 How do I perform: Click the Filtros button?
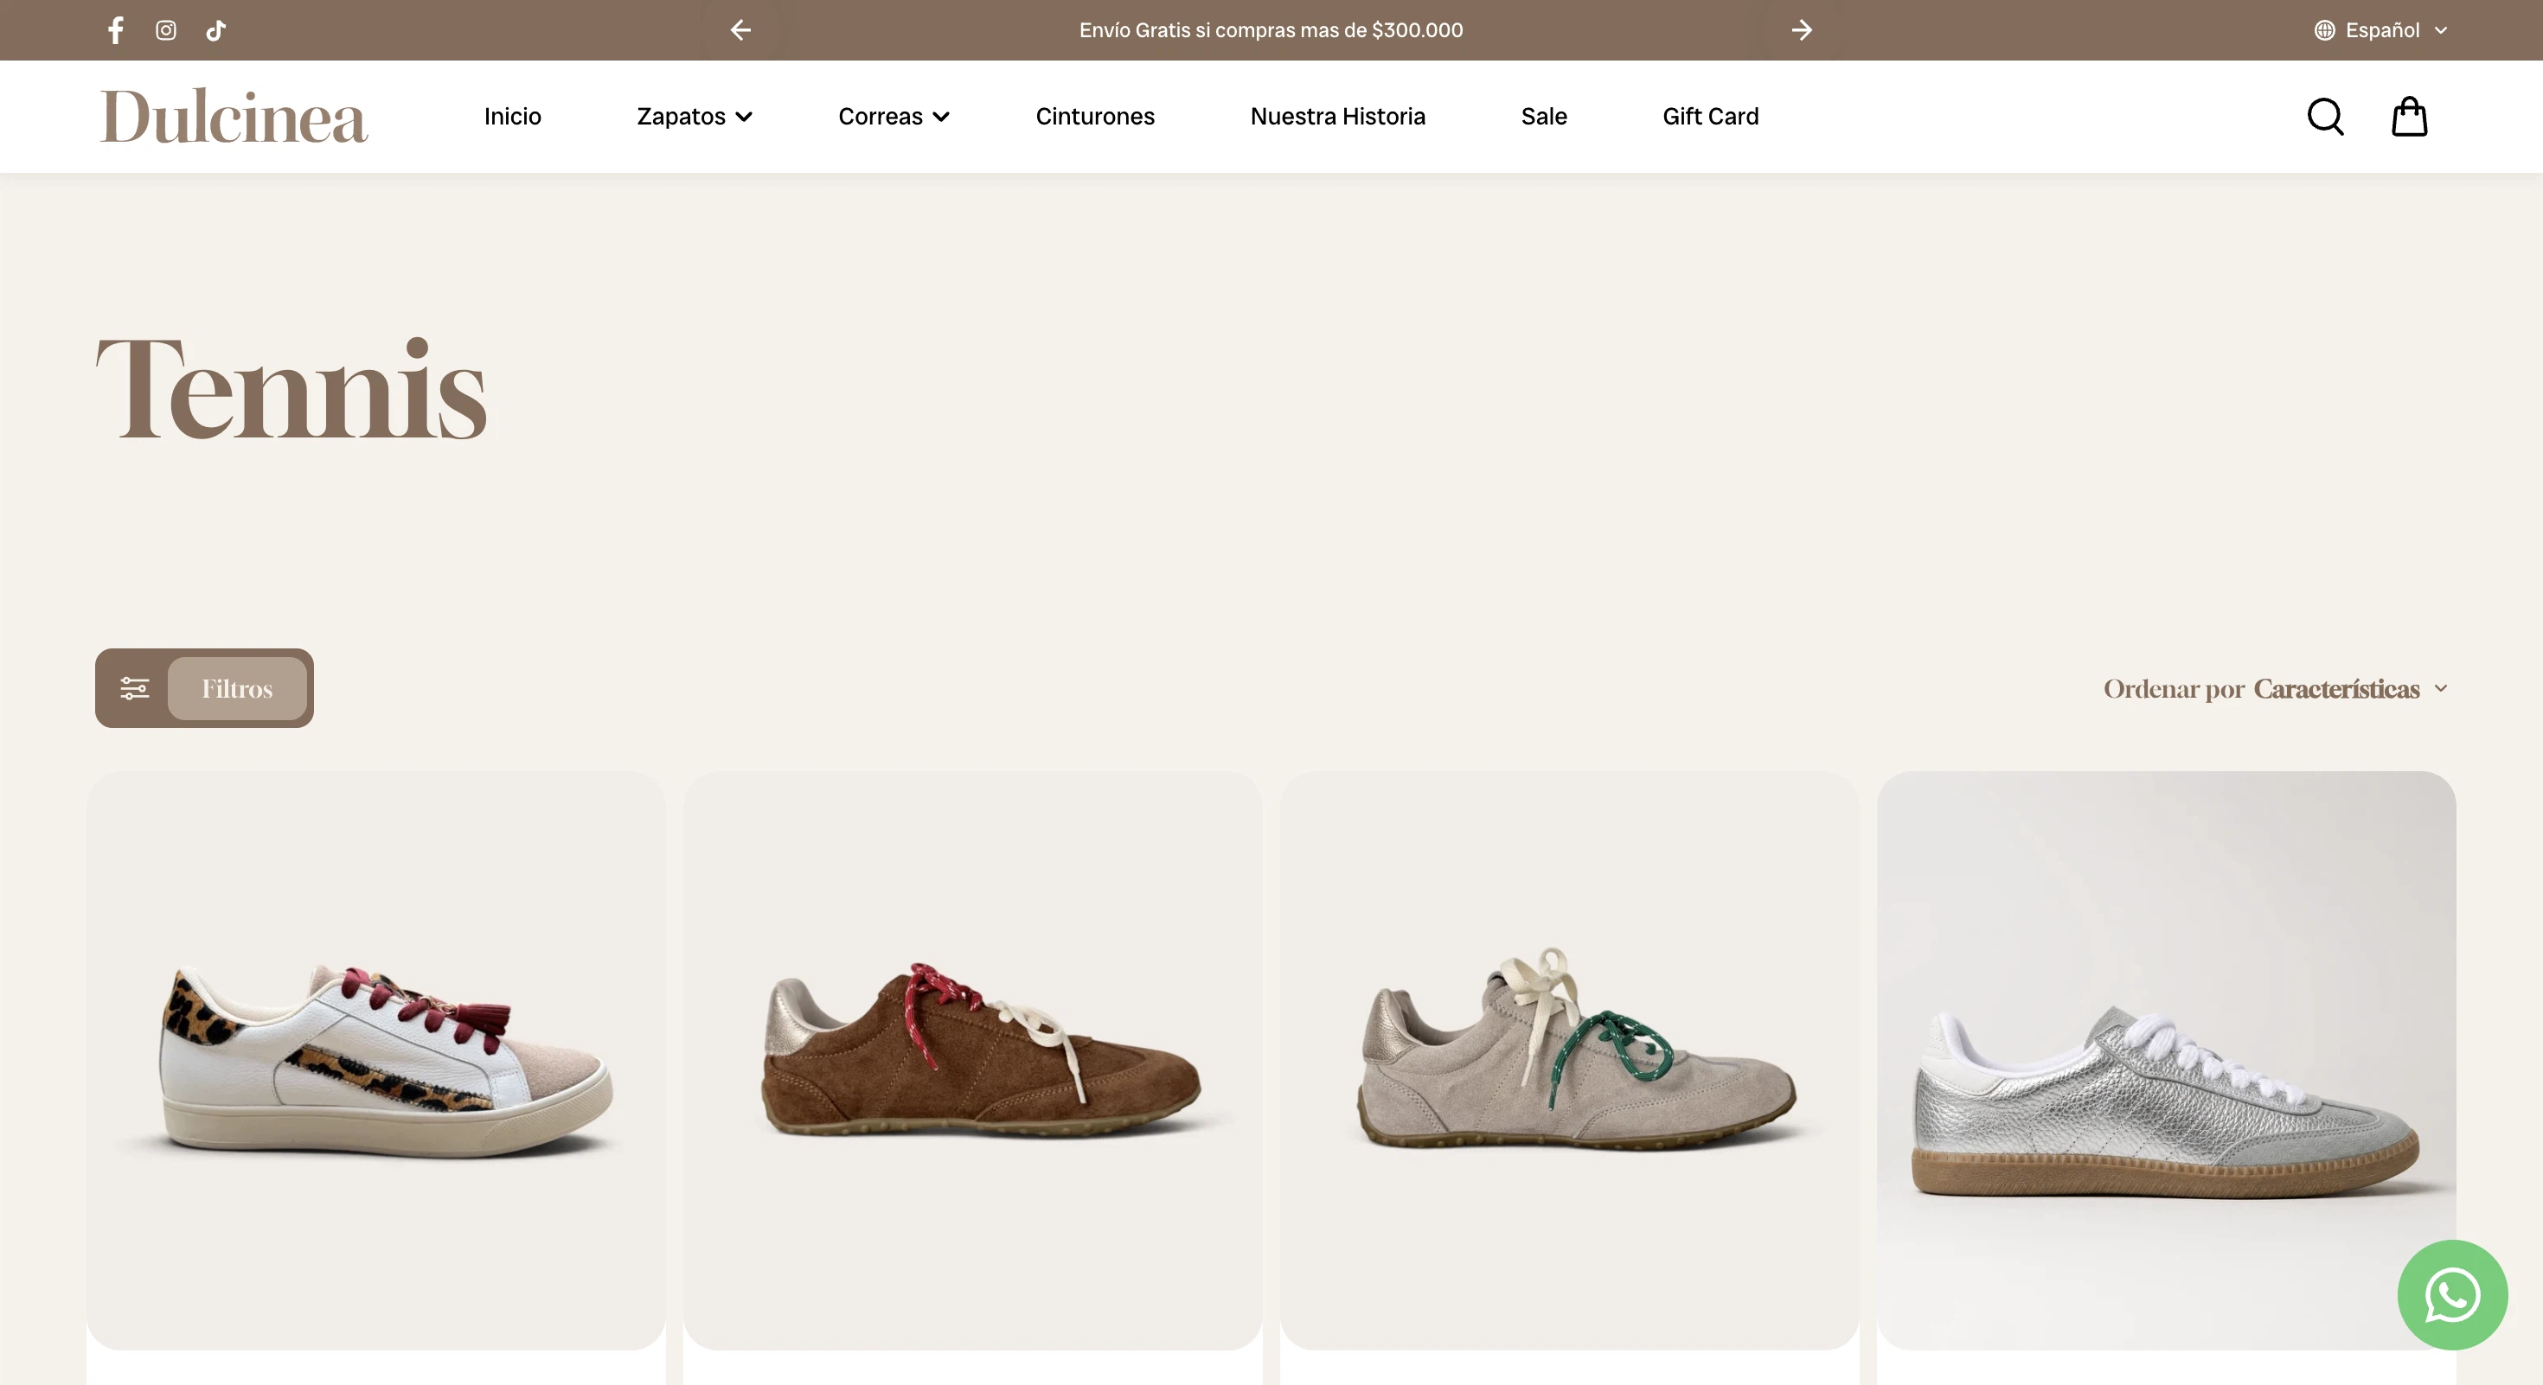coord(237,687)
